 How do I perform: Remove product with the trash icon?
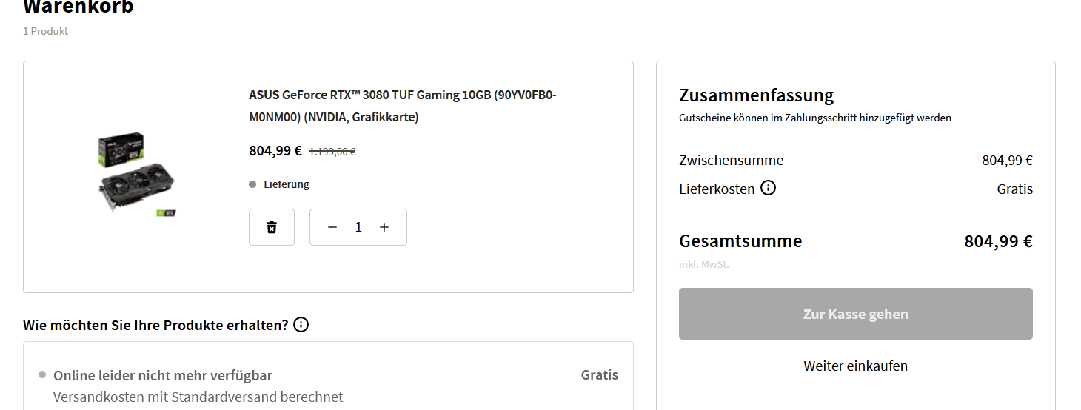tap(272, 227)
